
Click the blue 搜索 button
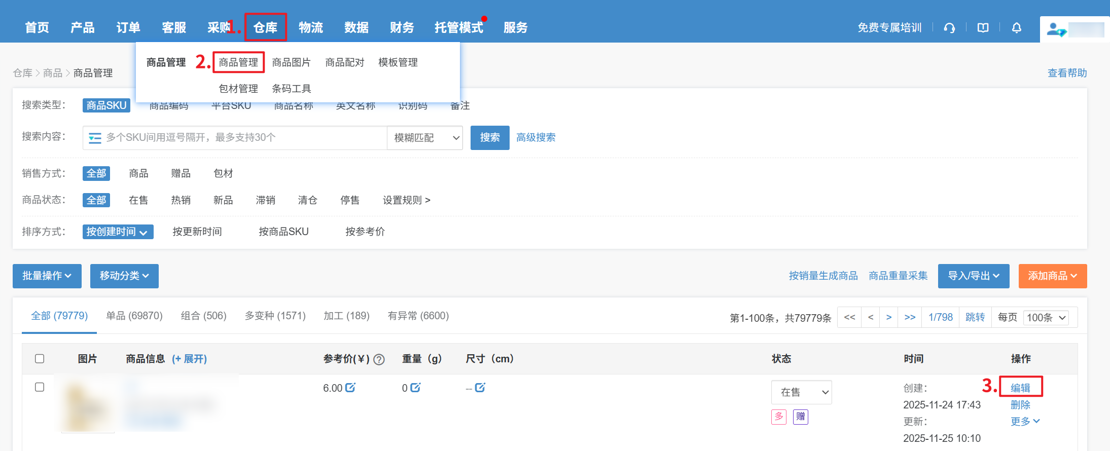click(x=489, y=138)
